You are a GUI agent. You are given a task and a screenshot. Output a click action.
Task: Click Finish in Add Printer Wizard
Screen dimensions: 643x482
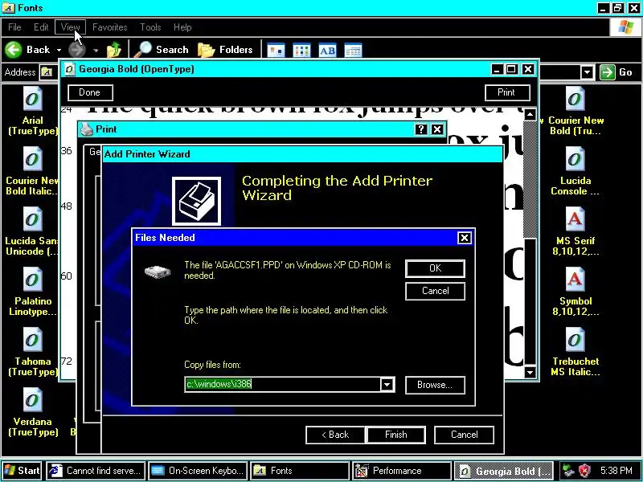396,435
